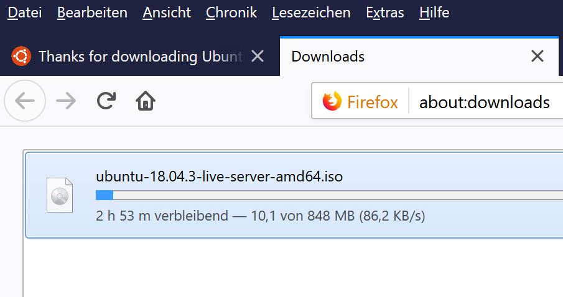Screen dimensions: 563x297
Task: Click the Firefox logo identity icon
Action: click(332, 101)
